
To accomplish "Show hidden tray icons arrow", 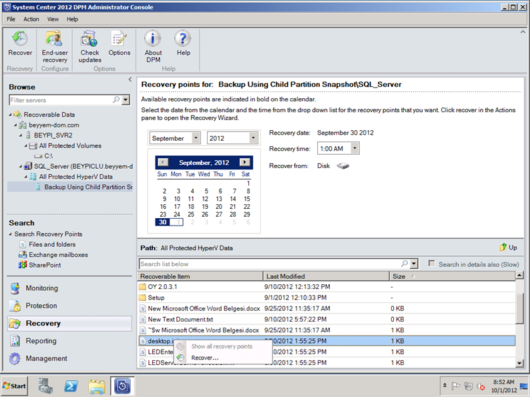I will 445,386.
